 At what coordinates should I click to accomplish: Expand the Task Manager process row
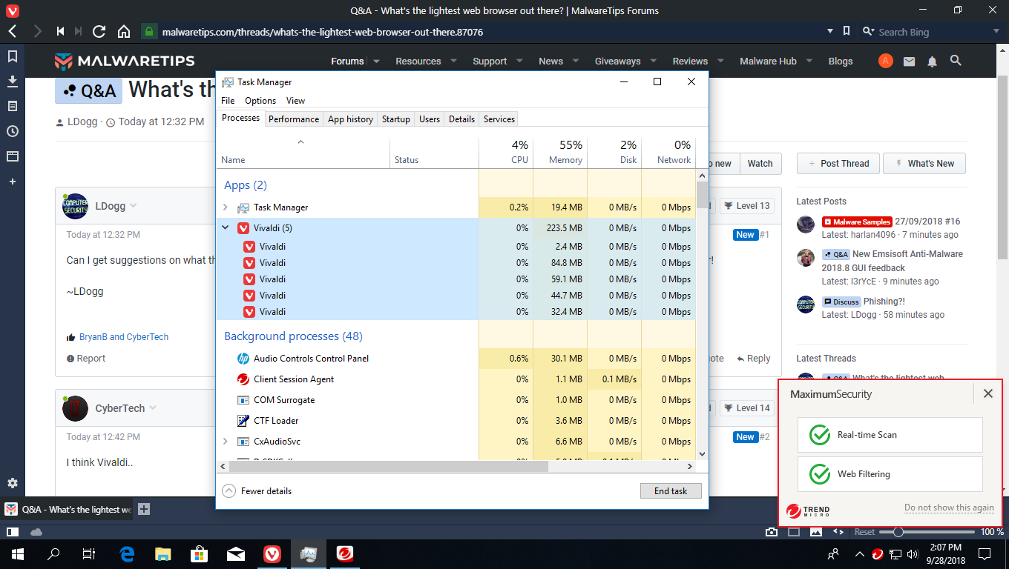tap(226, 207)
